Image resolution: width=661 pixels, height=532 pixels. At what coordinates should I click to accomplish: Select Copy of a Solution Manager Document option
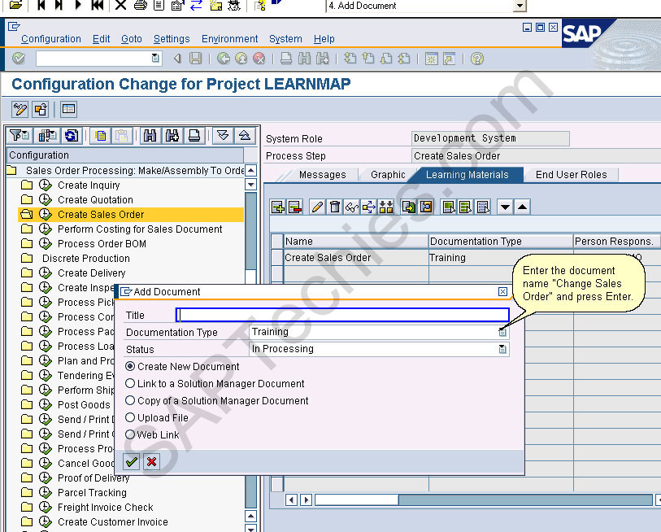pyautogui.click(x=130, y=400)
